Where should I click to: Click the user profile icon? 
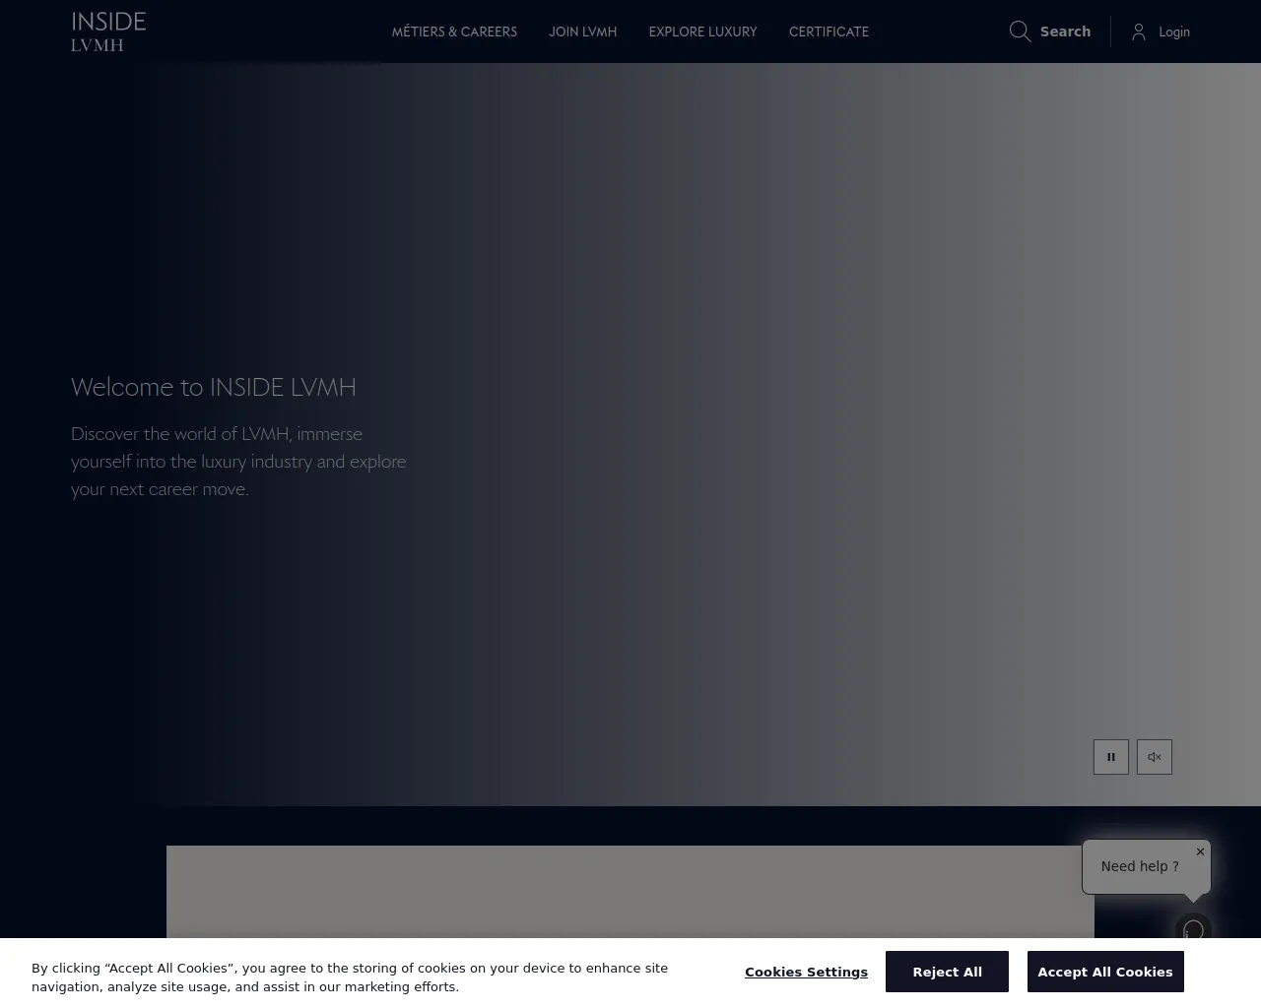click(1139, 31)
